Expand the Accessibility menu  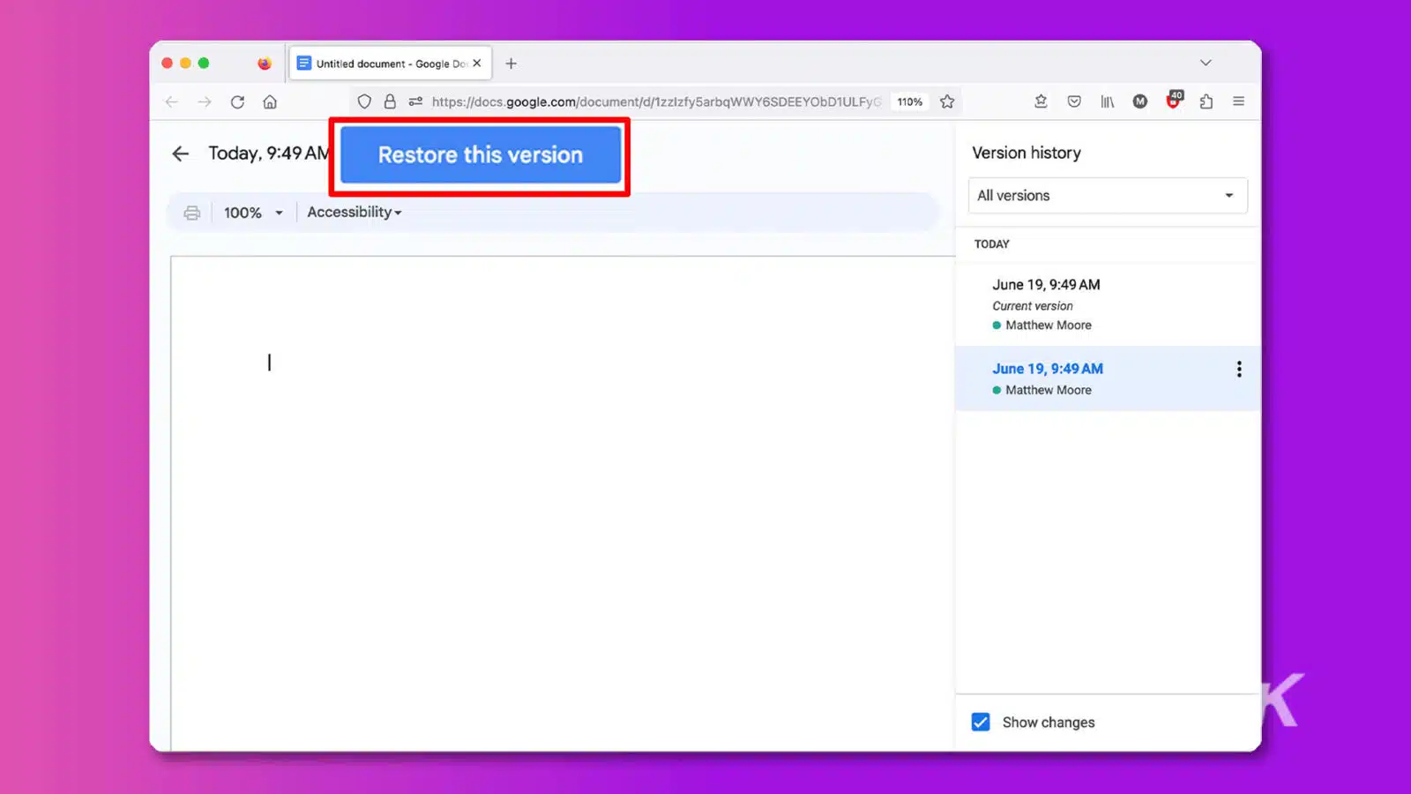tap(353, 212)
